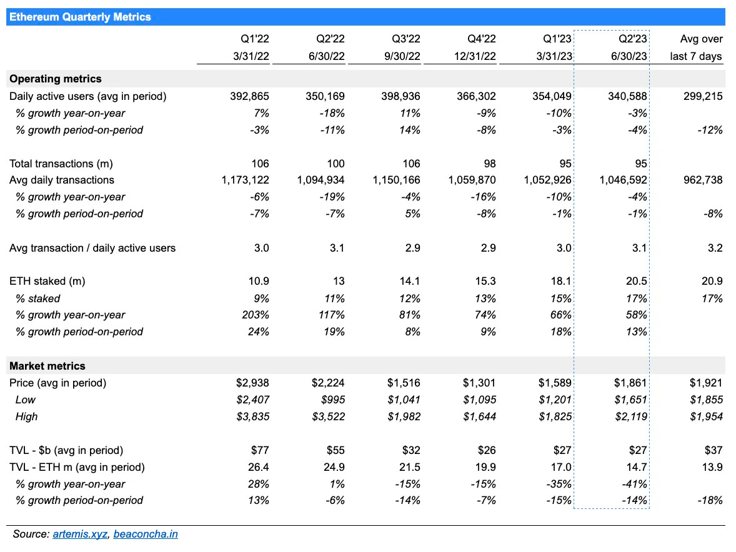Image resolution: width=736 pixels, height=552 pixels.
Task: Click the ETH staked value 20.9
Action: pyautogui.click(x=712, y=282)
